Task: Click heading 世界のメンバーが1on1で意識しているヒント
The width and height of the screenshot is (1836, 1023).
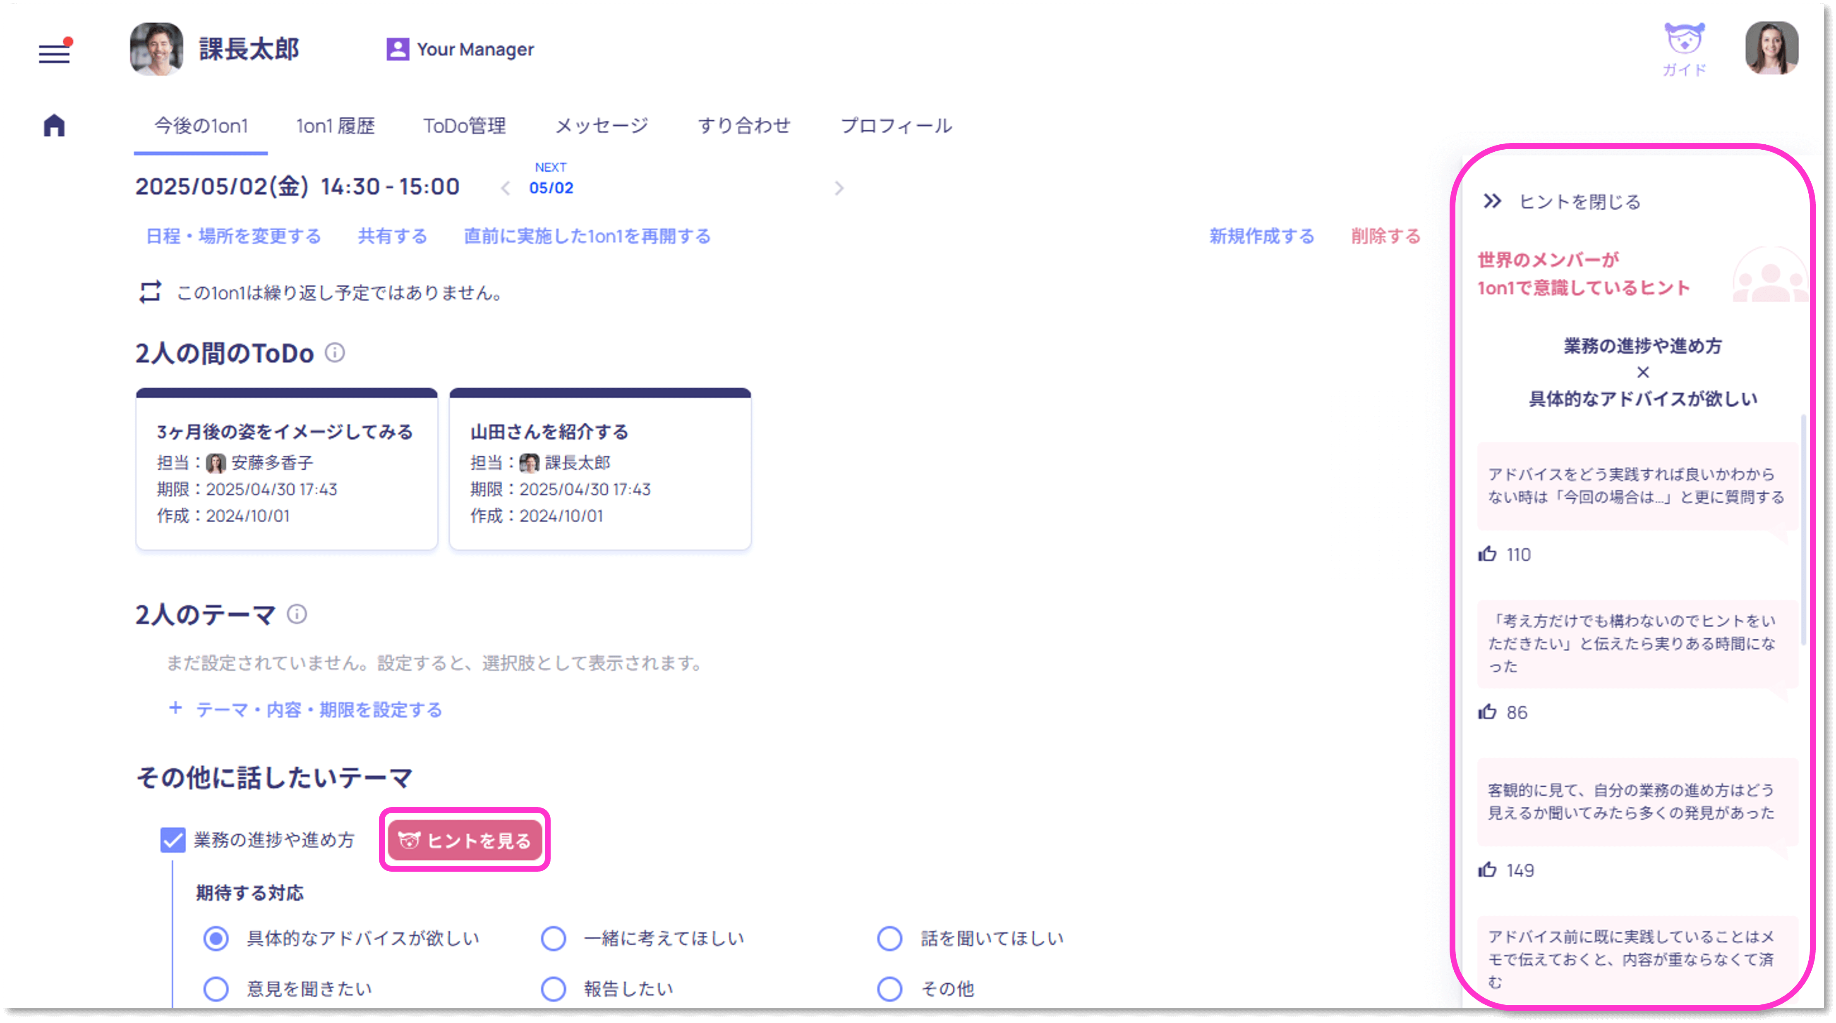Action: (1584, 274)
